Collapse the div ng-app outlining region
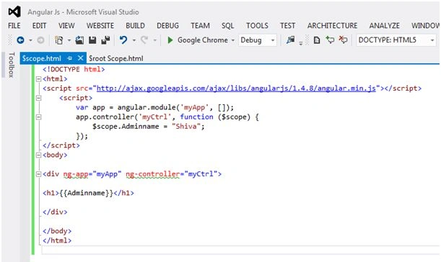The height and width of the screenshot is (262, 441). (38, 174)
